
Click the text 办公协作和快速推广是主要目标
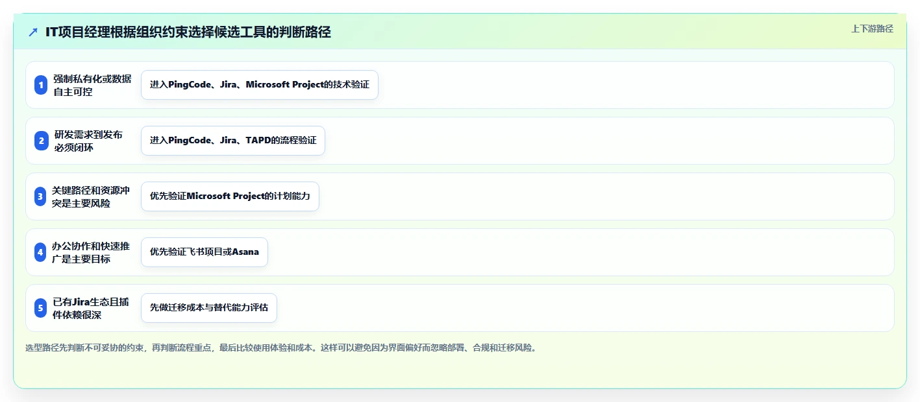click(x=91, y=252)
